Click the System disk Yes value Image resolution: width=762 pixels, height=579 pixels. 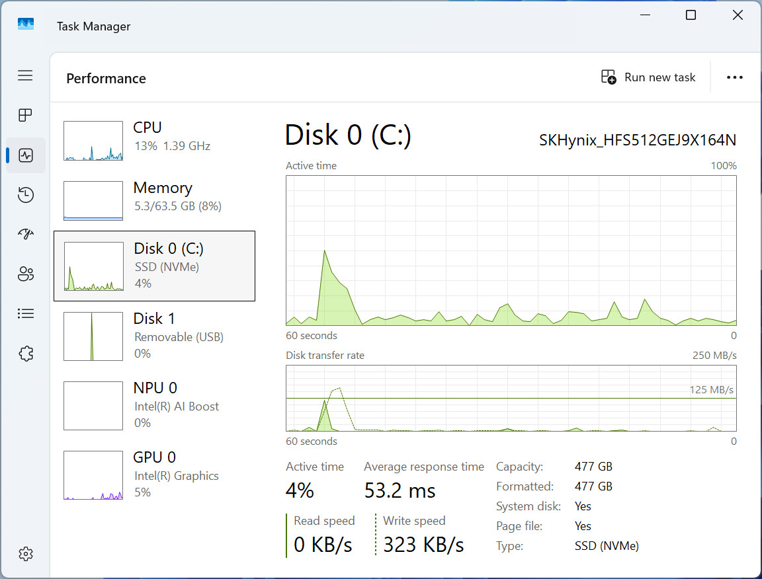(583, 506)
